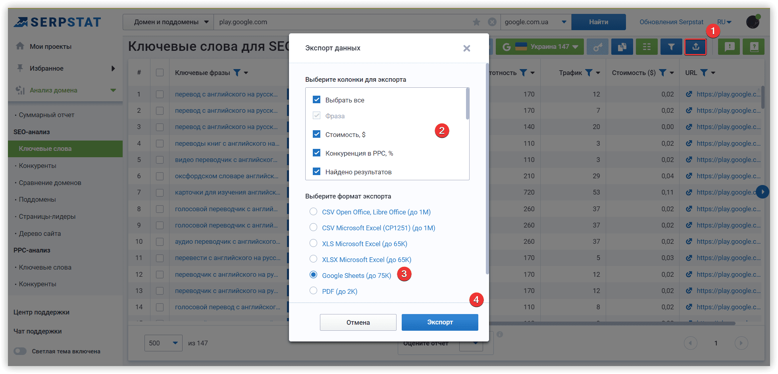Viewport: 778px width, 374px height.
Task: Select CSV Open Office, Libre Office format
Action: [313, 211]
